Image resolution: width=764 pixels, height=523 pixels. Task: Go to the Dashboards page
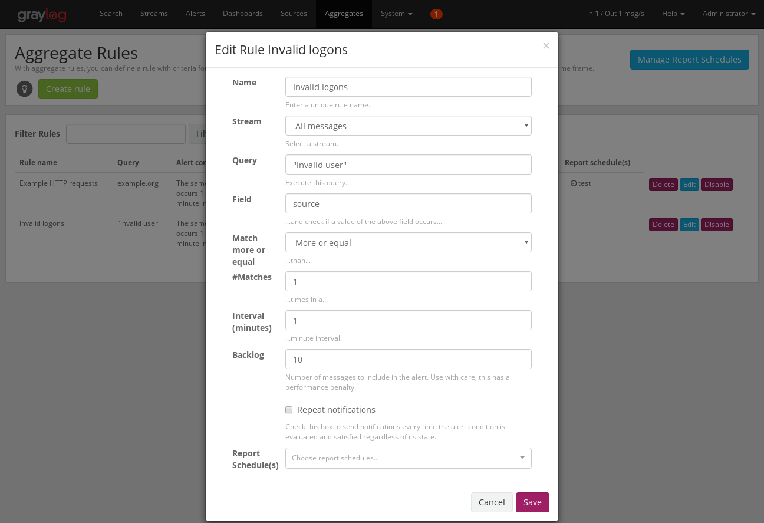click(243, 14)
